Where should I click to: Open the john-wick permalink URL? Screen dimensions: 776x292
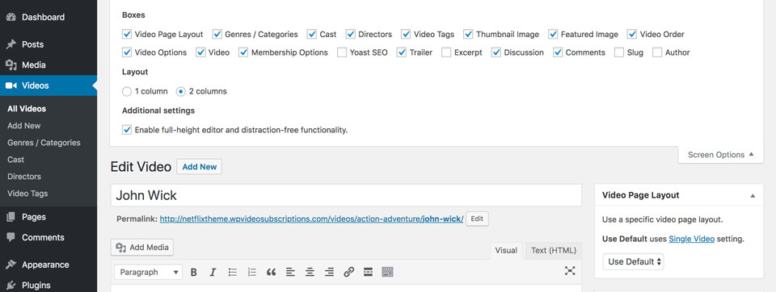coord(312,219)
